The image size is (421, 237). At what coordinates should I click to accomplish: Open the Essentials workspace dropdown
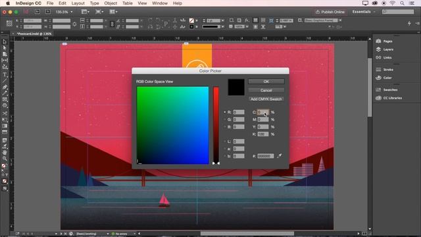tap(364, 12)
